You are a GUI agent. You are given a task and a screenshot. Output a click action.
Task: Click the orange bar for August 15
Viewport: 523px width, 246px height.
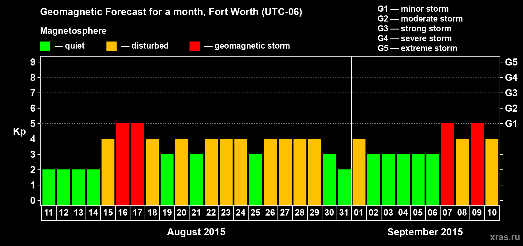tap(108, 172)
